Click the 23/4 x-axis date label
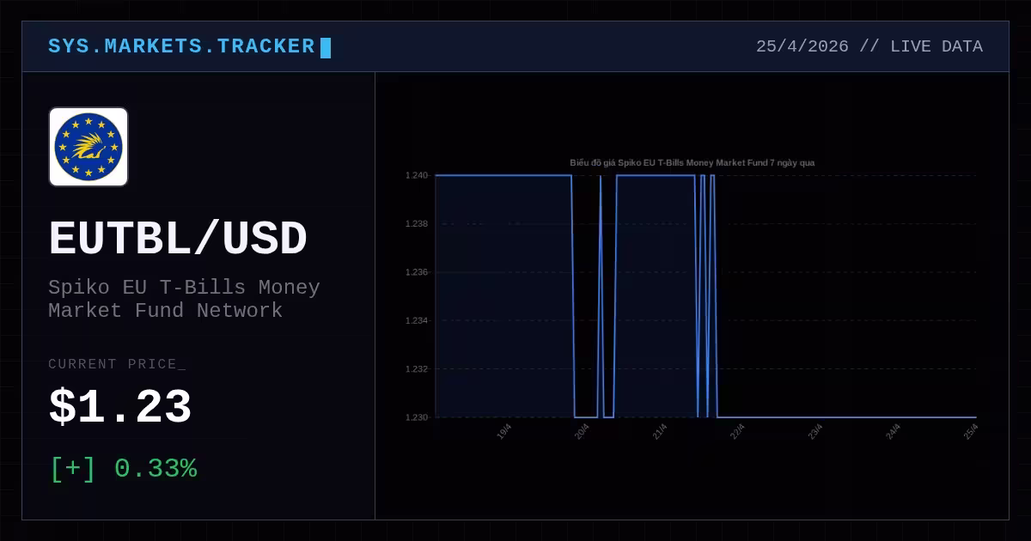Viewport: 1031px width, 541px height. click(x=815, y=431)
